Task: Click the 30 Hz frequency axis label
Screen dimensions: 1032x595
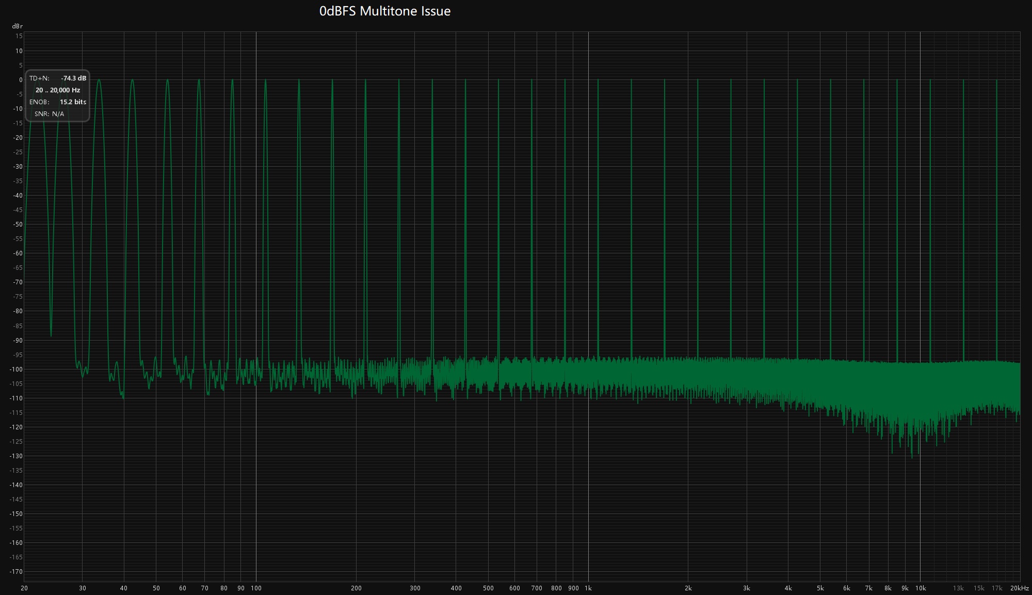Action: (83, 588)
